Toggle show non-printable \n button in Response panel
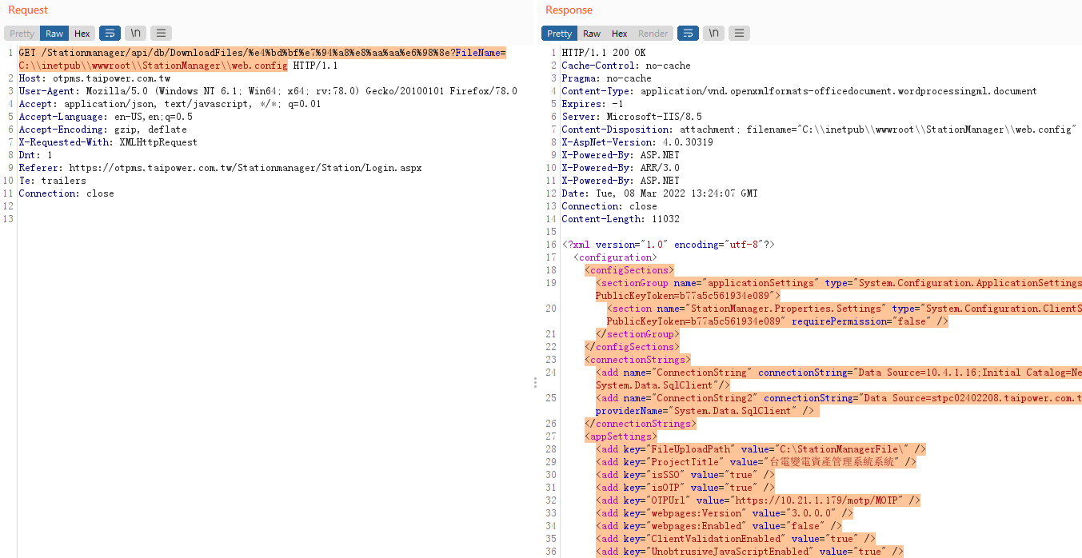This screenshot has height=558, width=1082. point(713,33)
